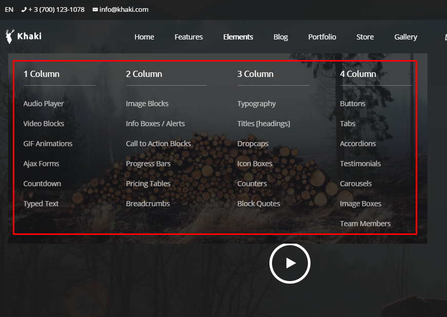Go to the Blog menu item
The width and height of the screenshot is (447, 317).
281,37
